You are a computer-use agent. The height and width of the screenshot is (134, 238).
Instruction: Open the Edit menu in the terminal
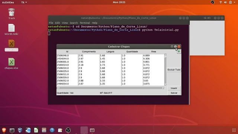point(57,23)
